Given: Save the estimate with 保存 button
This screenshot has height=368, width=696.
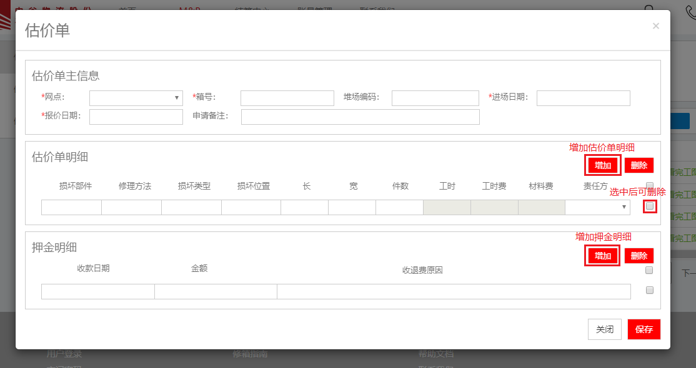Looking at the screenshot, I should click(644, 329).
